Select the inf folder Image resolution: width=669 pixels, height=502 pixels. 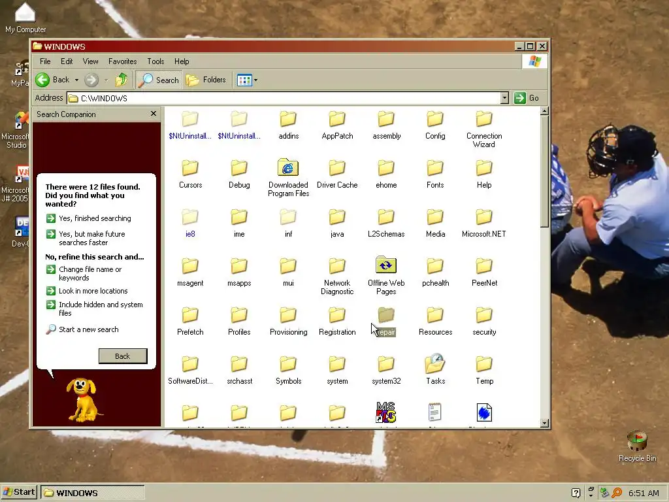(x=288, y=224)
